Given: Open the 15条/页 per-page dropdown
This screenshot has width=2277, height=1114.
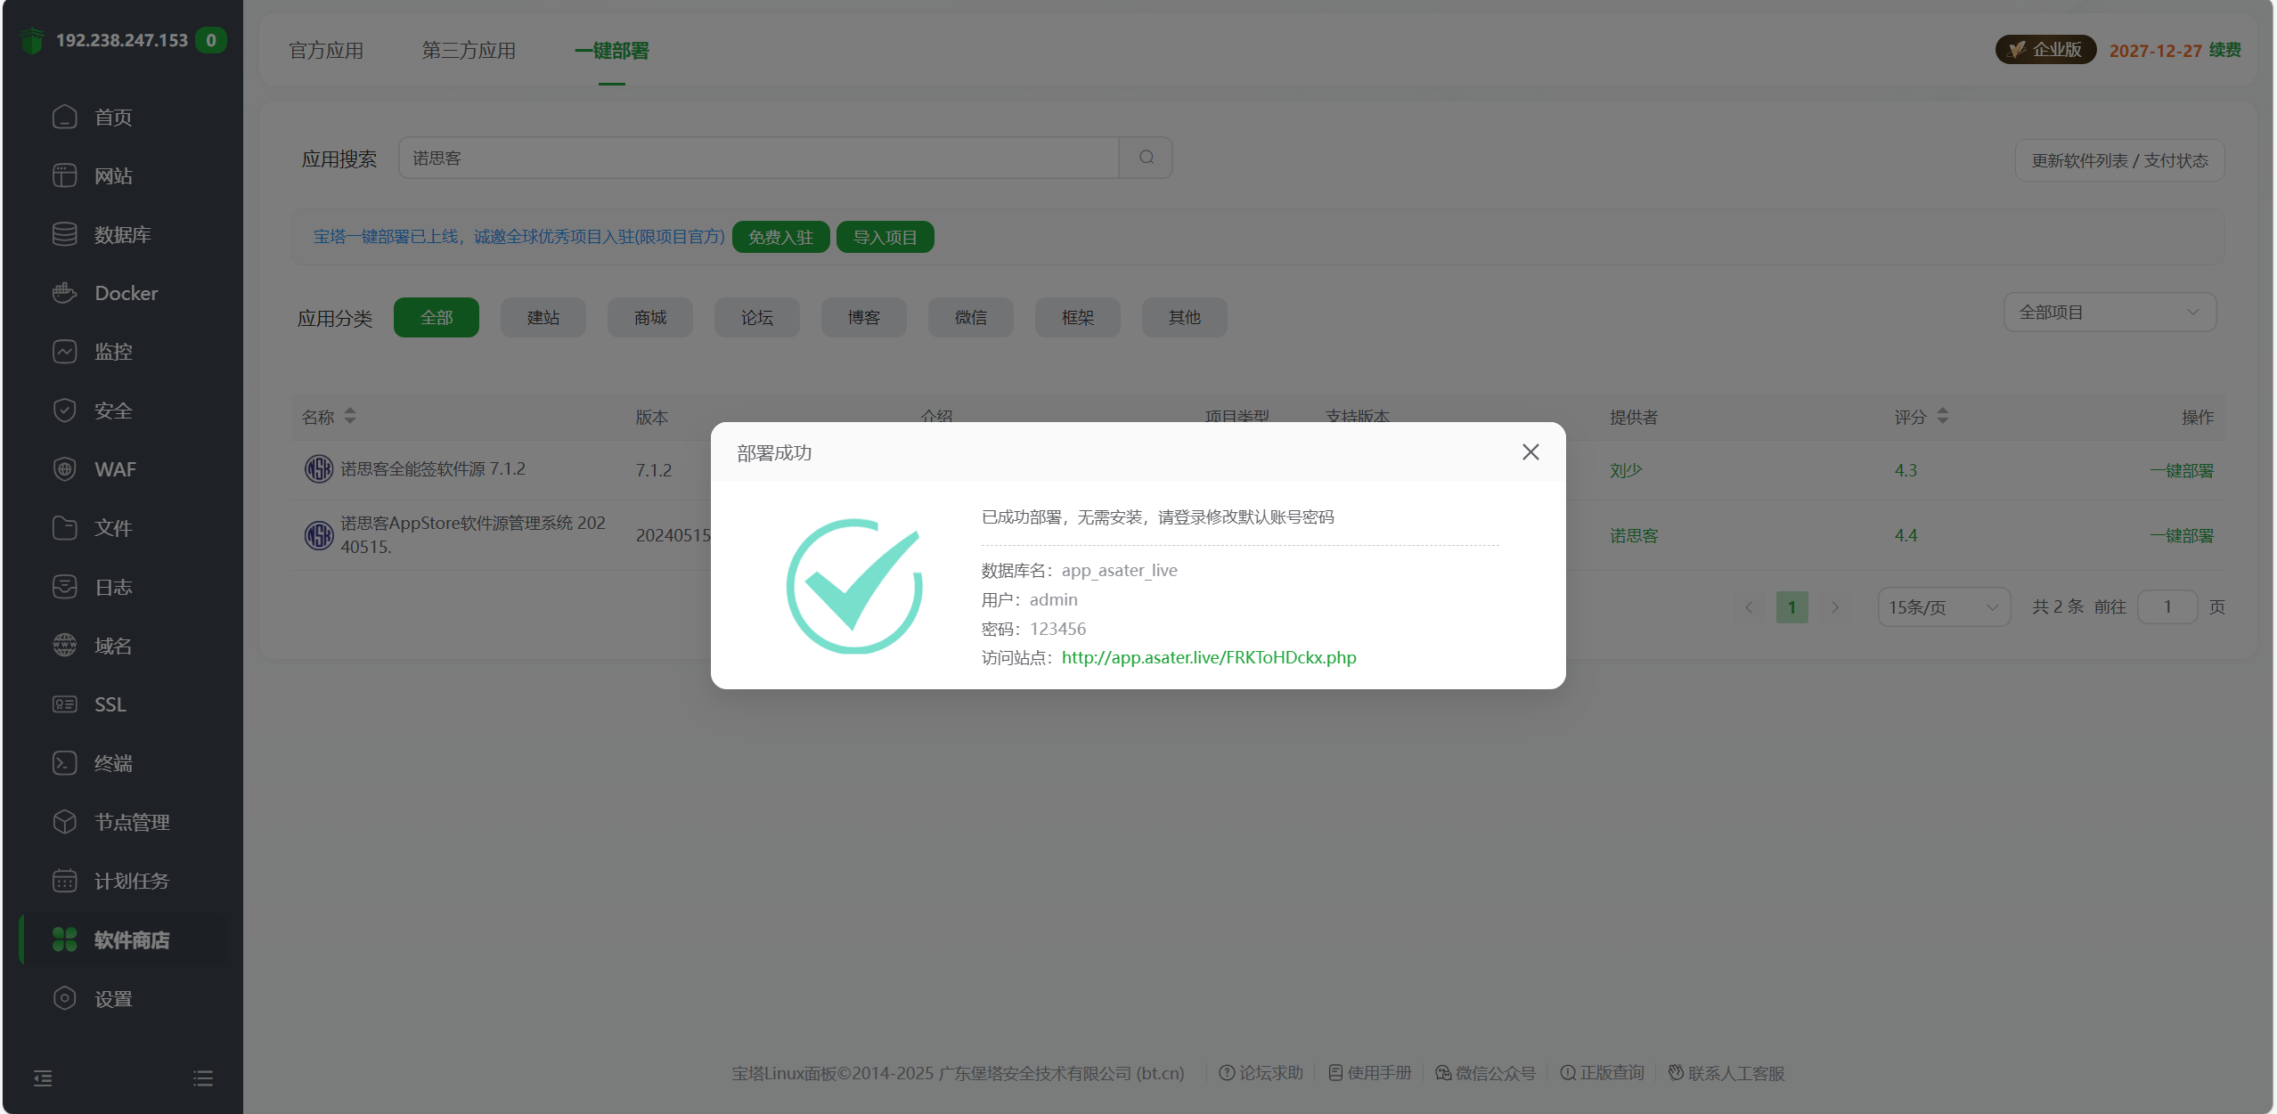Looking at the screenshot, I should pyautogui.click(x=1944, y=606).
